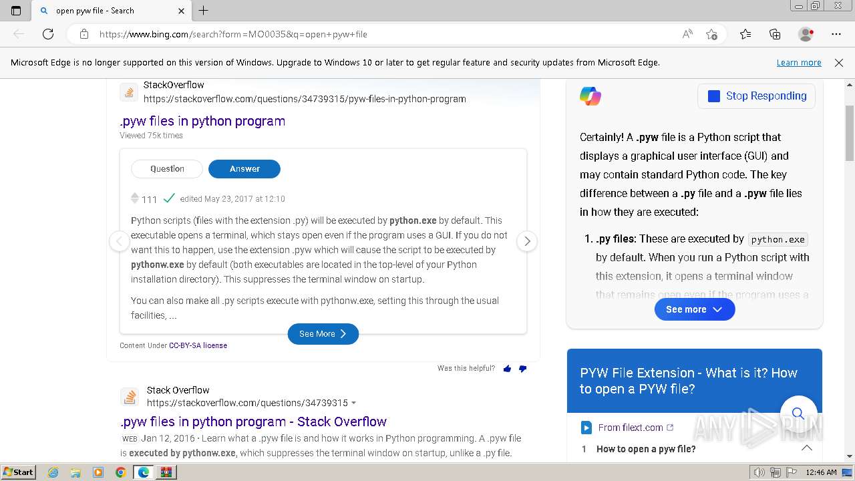
Task: Open Settings and more menu
Action: pos(836,34)
